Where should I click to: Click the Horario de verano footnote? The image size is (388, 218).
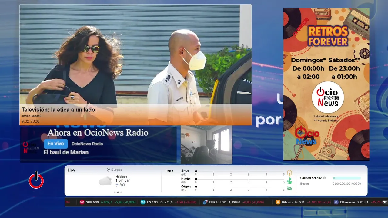point(326,116)
